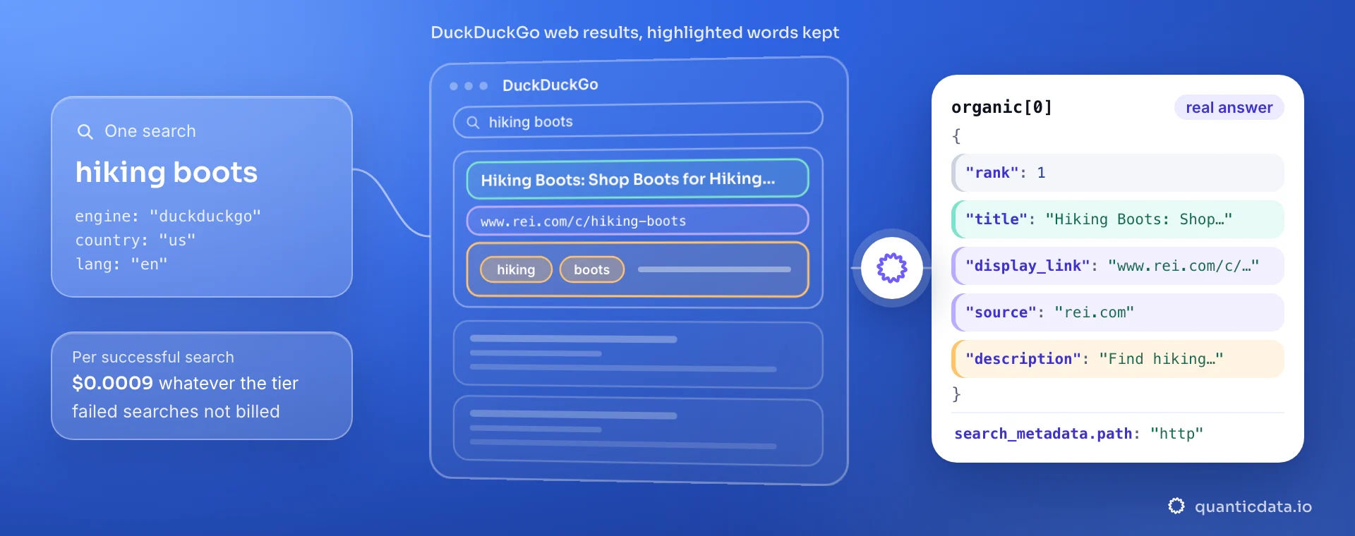
Task: Select the "source": "rei.com" JSON row
Action: [1118, 312]
